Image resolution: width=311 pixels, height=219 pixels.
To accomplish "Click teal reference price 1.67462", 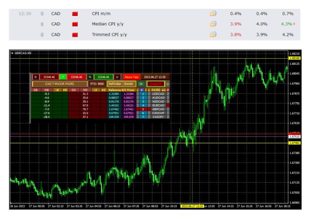I will 114,109.
